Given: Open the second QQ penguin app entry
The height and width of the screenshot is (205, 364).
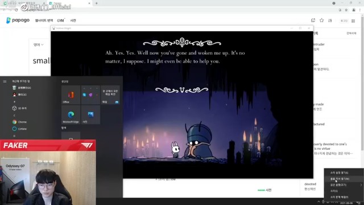Looking at the screenshot, I should (19, 95).
